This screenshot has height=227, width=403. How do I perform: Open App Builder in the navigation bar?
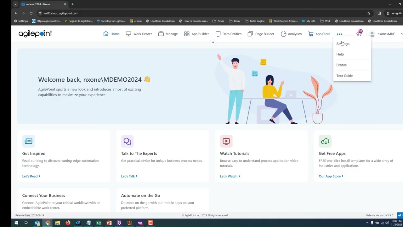point(196,34)
